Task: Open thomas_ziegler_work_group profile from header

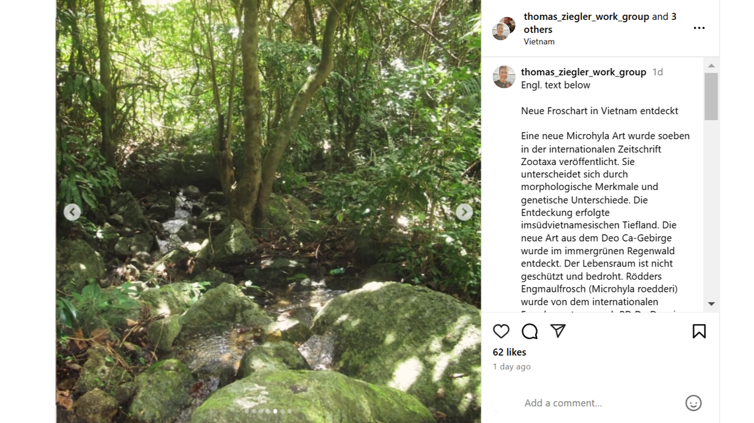Action: click(586, 16)
